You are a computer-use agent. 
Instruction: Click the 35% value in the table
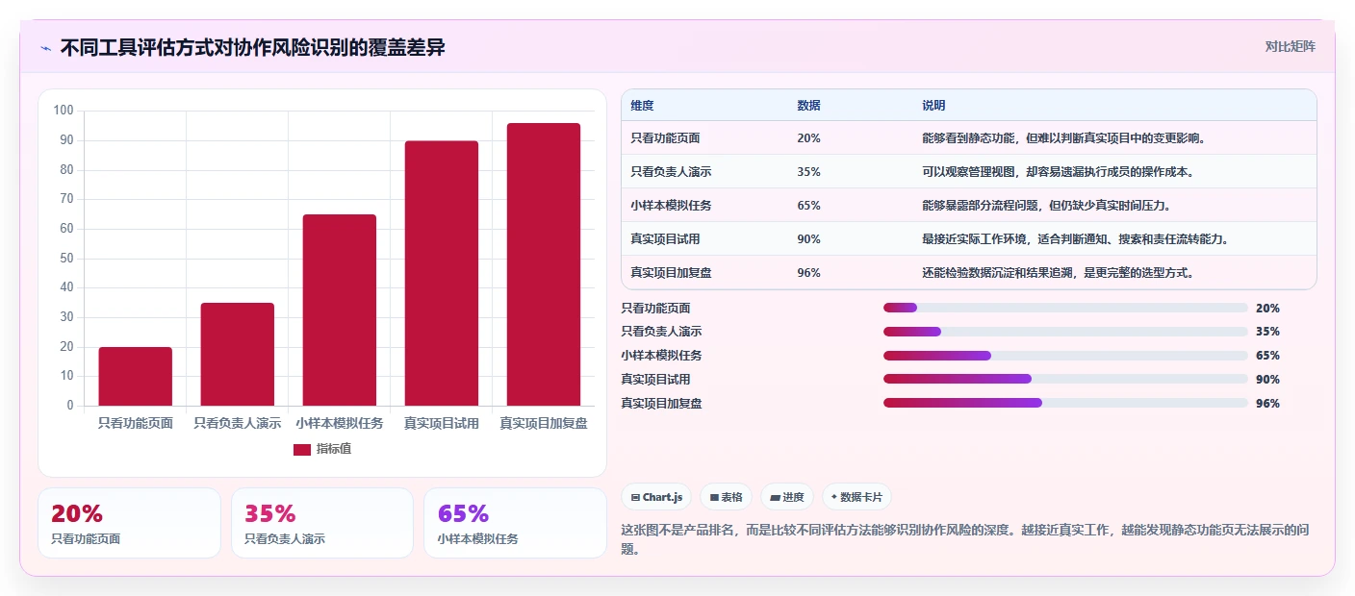coord(808,172)
